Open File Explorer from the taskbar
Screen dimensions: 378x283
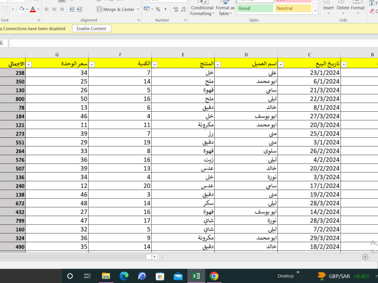tap(106, 276)
